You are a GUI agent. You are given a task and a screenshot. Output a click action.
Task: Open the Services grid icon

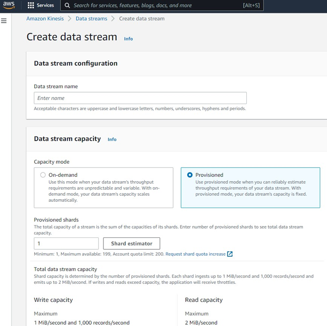[x=31, y=5]
